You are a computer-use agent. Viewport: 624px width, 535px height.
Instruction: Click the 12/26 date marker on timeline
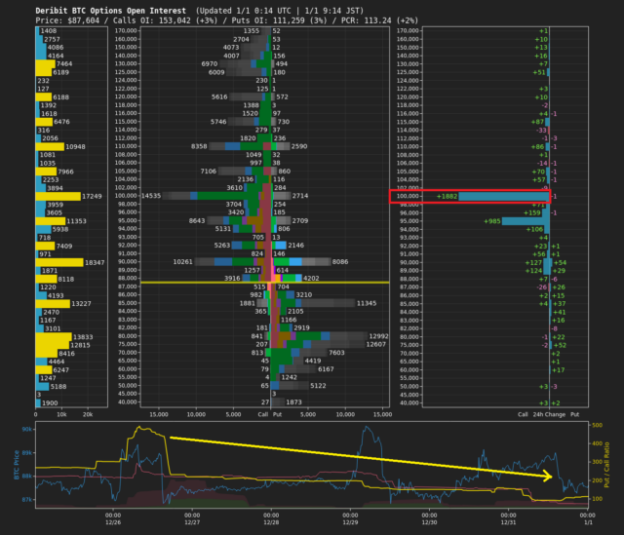[x=112, y=523]
